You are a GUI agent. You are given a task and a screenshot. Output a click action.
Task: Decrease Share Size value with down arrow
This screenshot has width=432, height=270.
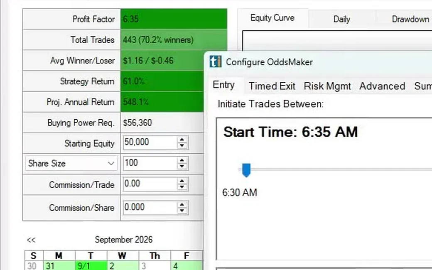coord(182,167)
